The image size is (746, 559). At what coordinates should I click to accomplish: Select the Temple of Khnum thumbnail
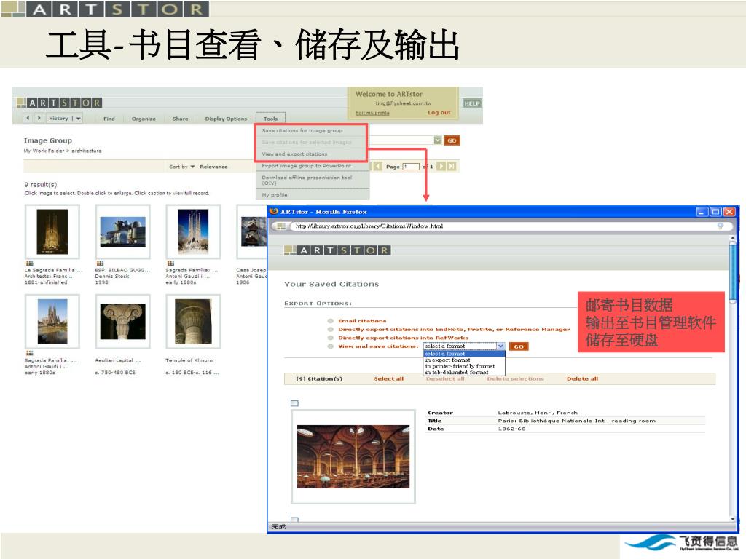193,321
